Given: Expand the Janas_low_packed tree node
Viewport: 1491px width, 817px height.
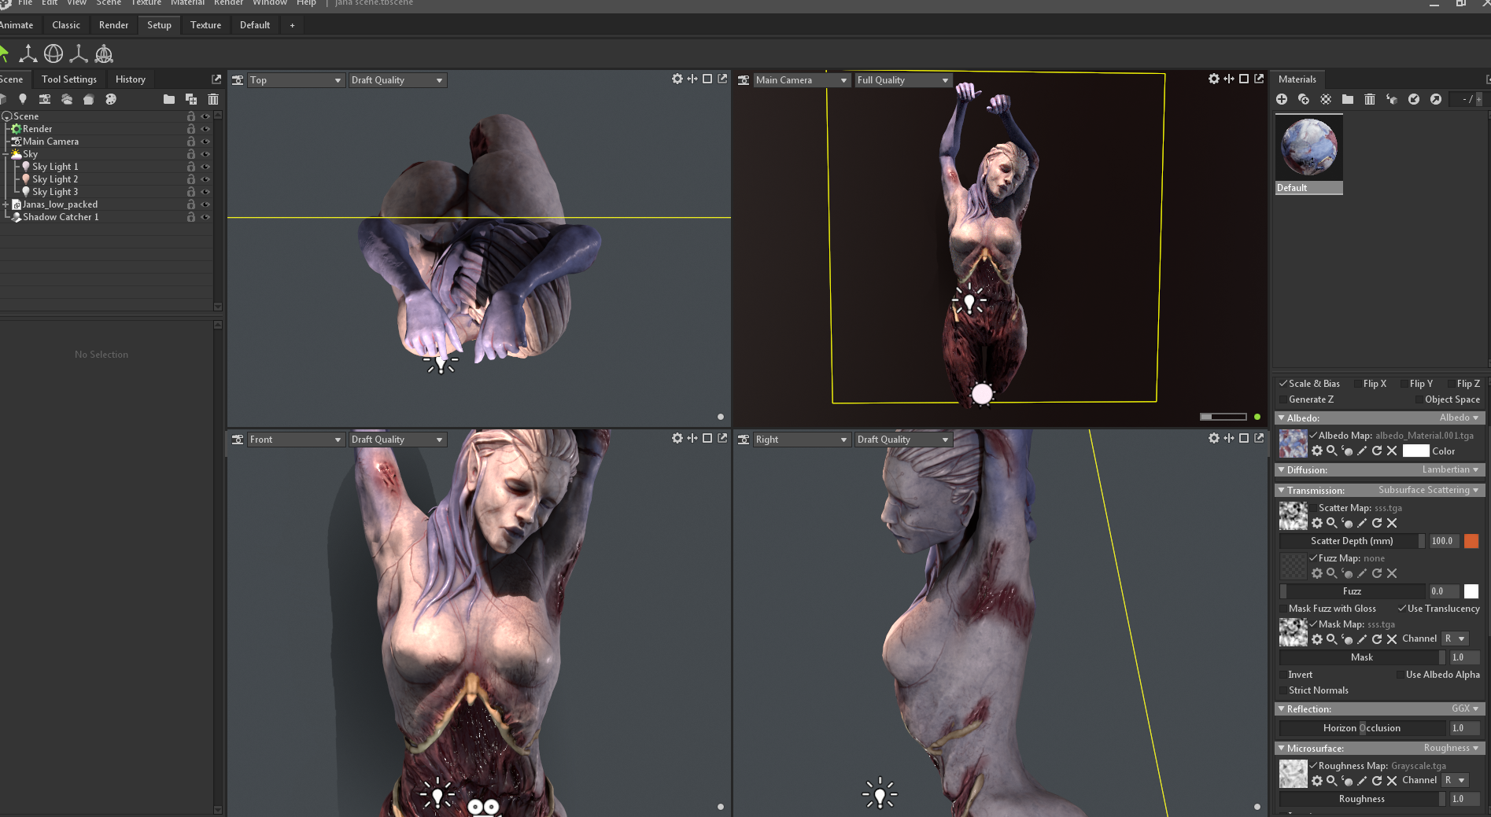Looking at the screenshot, I should tap(6, 204).
